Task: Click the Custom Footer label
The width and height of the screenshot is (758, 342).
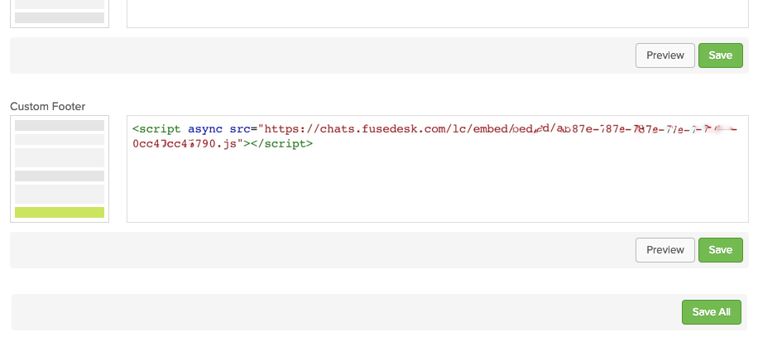Action: click(47, 107)
